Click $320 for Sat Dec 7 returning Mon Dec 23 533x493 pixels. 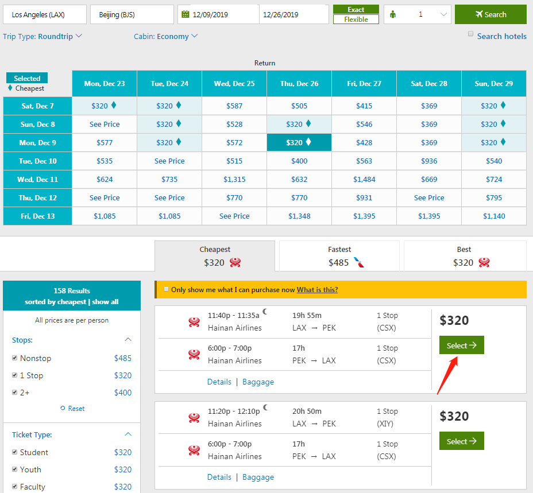tap(105, 106)
